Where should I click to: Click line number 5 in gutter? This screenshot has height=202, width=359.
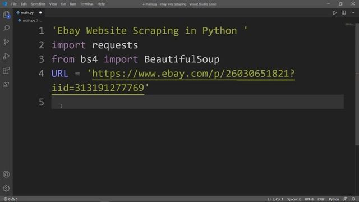pyautogui.click(x=41, y=102)
